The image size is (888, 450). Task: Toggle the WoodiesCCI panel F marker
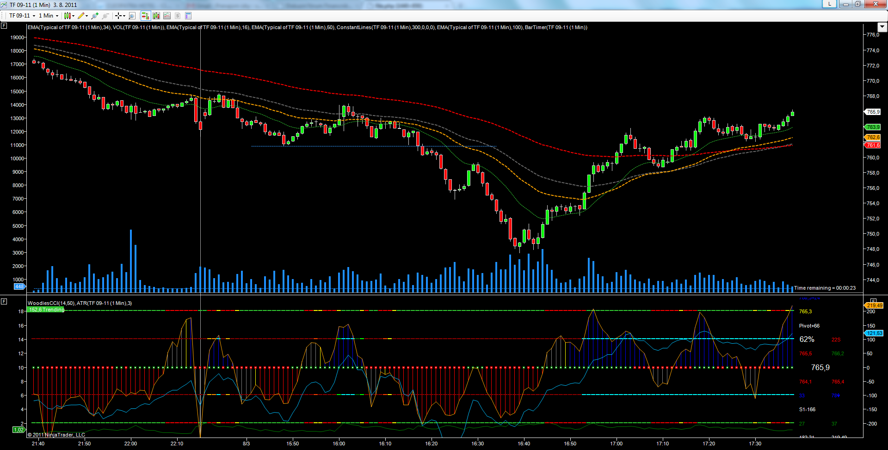tap(4, 301)
